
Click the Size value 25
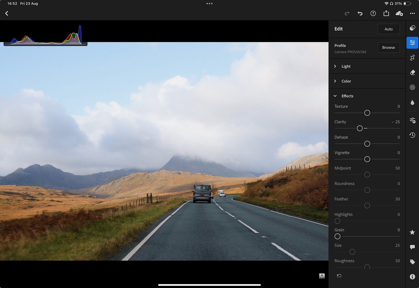click(397, 246)
